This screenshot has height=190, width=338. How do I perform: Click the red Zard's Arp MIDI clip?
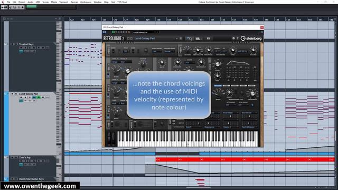click(245, 159)
